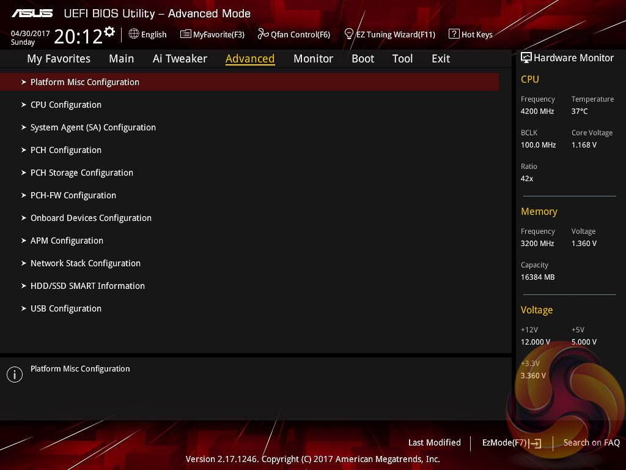Click Ratio value 42x

tap(527, 179)
